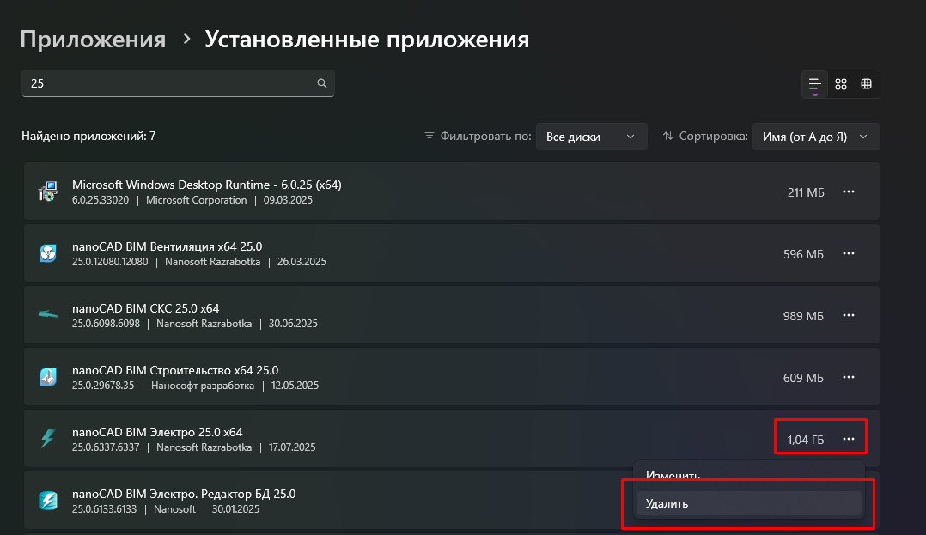Open more options for nanoCAD BIM Строительство
926x535 pixels.
click(849, 377)
